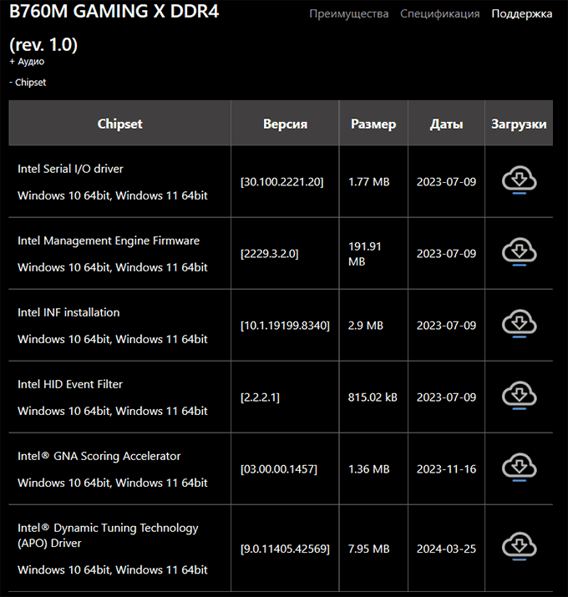This screenshot has width=568, height=597.
Task: Select the Поддержка tab
Action: (x=521, y=13)
